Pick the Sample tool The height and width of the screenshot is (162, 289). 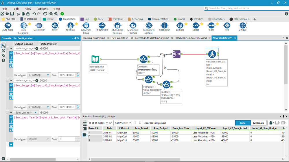coord(180,27)
